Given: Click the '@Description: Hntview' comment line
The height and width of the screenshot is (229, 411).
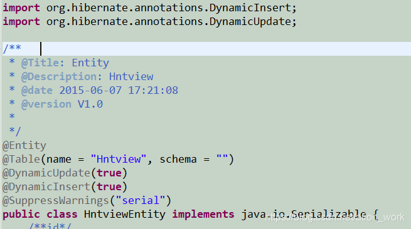Looking at the screenshot, I should click(81, 76).
